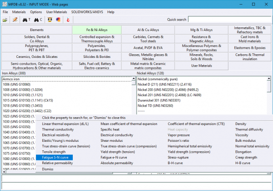Dismiss the property search popup

tap(47, 169)
